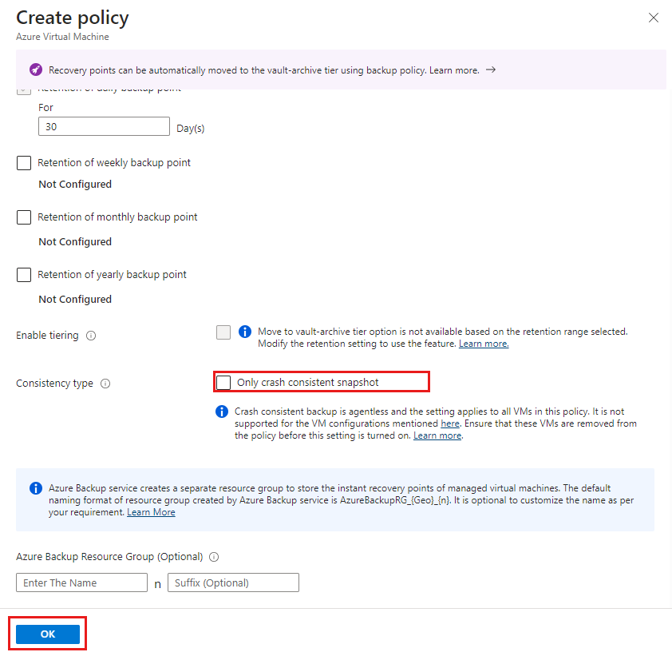Screen dimensions: 672x660
Task: Click the daily retention days field
Action: [x=104, y=127]
